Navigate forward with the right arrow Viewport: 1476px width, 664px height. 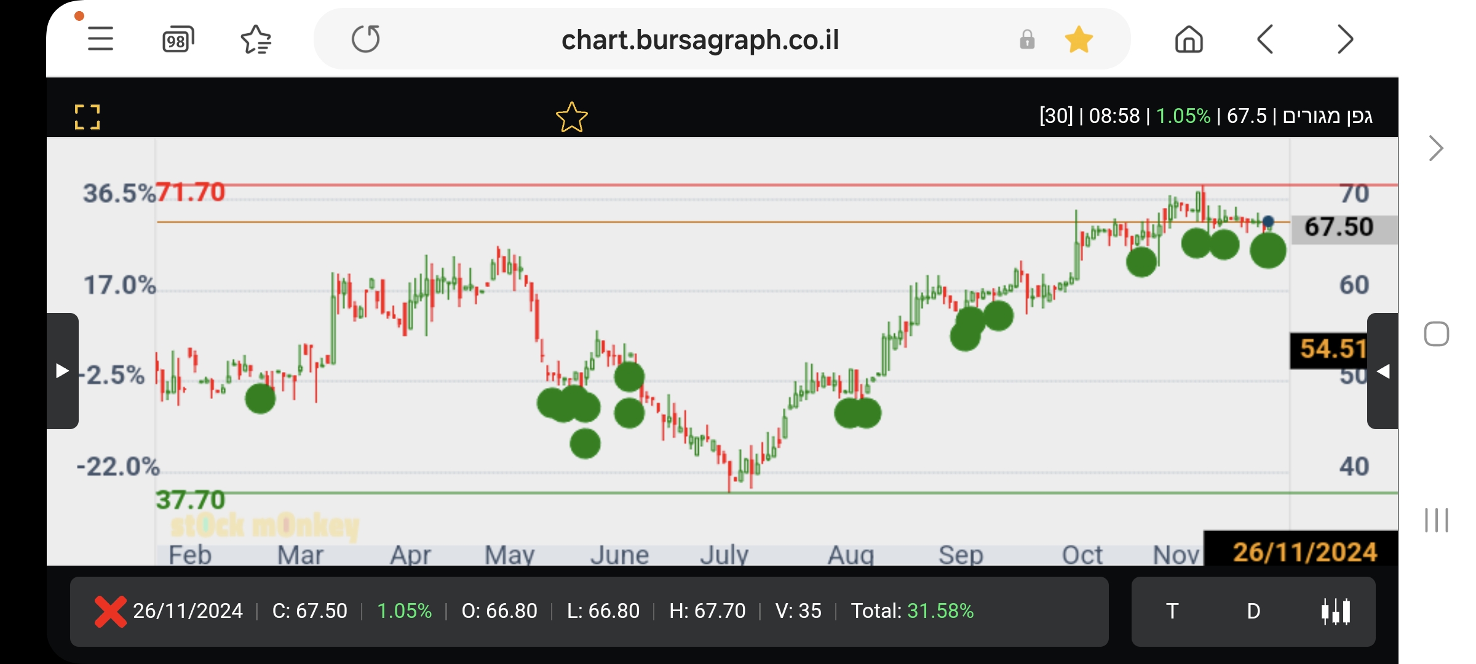[x=1345, y=40]
